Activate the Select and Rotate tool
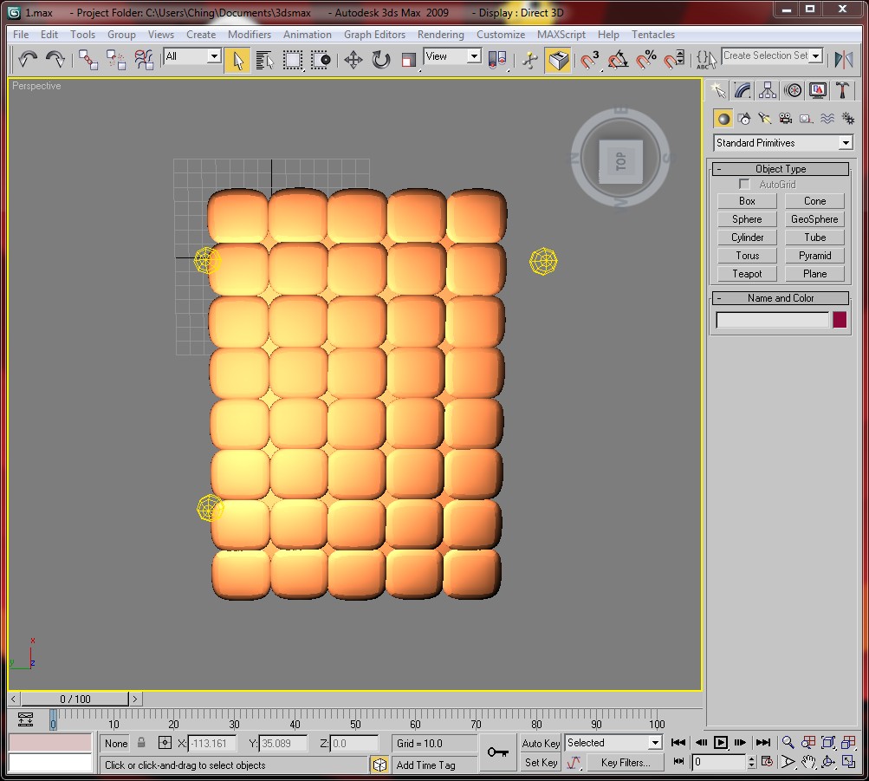The image size is (869, 781). coord(380,59)
